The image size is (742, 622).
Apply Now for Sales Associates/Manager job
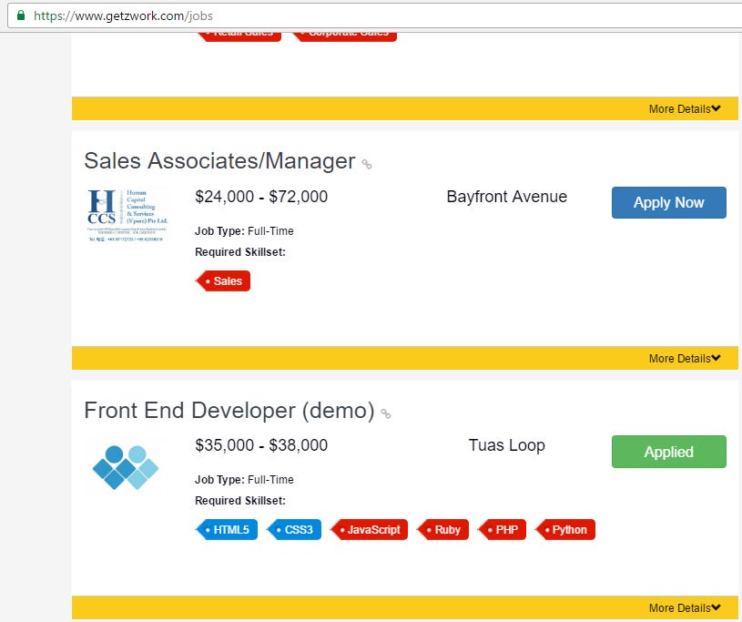pyautogui.click(x=668, y=203)
